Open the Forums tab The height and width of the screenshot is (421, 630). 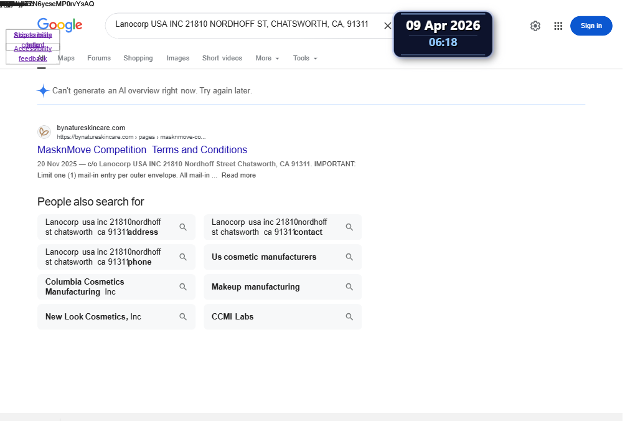click(99, 59)
